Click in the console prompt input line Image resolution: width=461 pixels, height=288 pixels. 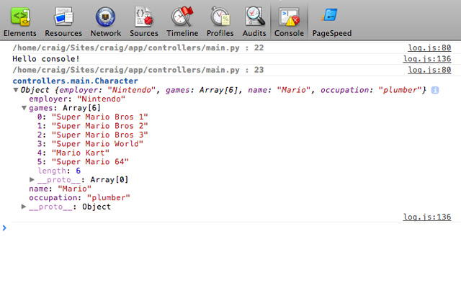pyautogui.click(x=230, y=228)
